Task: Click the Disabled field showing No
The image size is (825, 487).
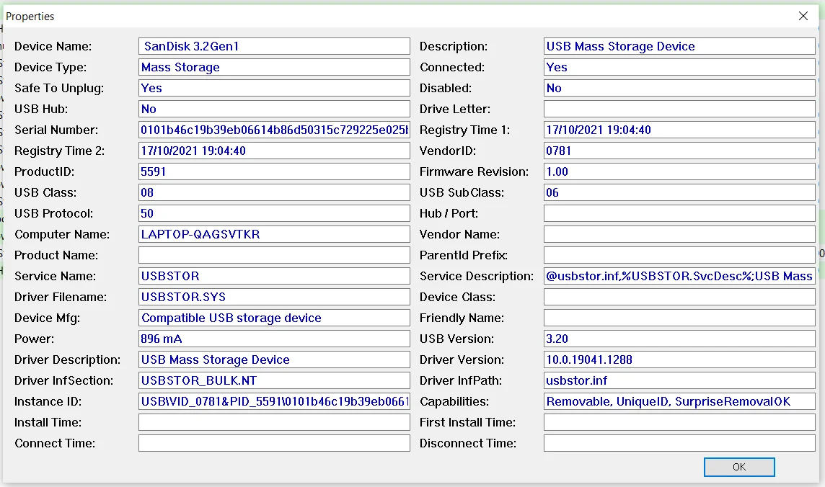Action: tap(679, 89)
